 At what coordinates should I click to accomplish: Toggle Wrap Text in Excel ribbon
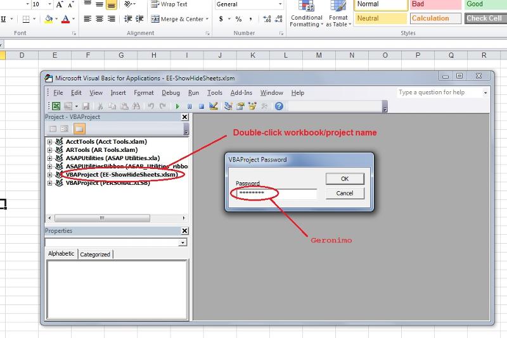tap(169, 4)
